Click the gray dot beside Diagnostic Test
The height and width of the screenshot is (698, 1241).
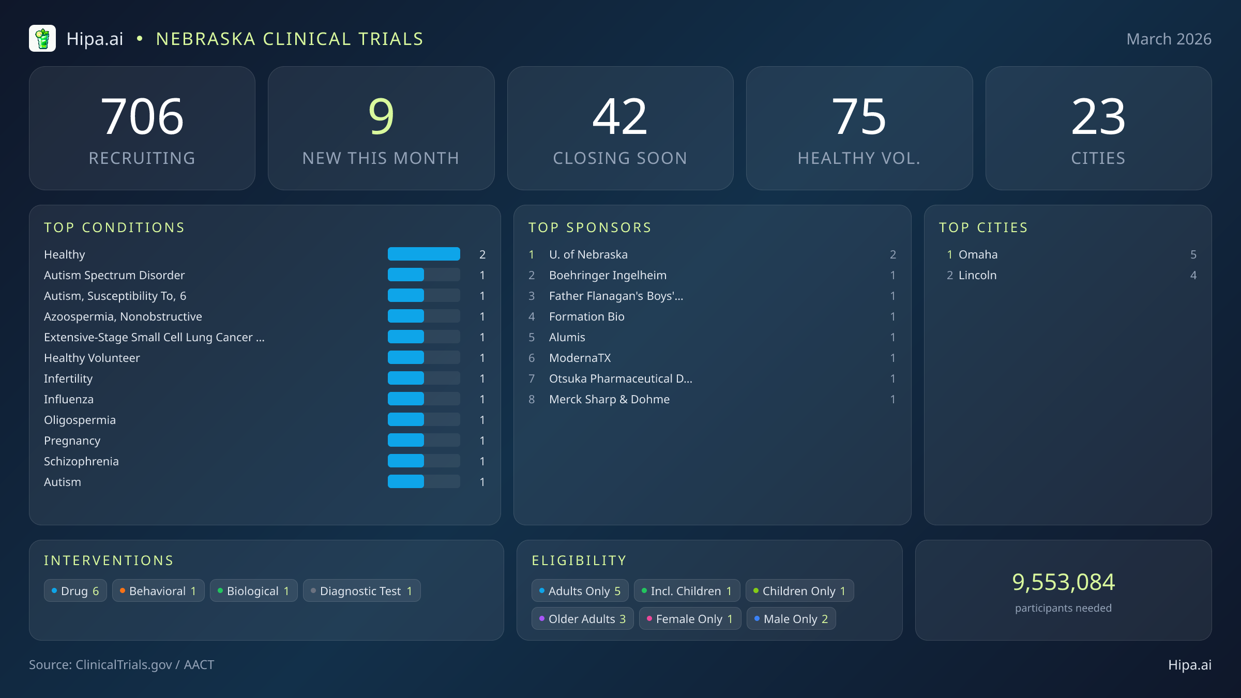click(313, 590)
